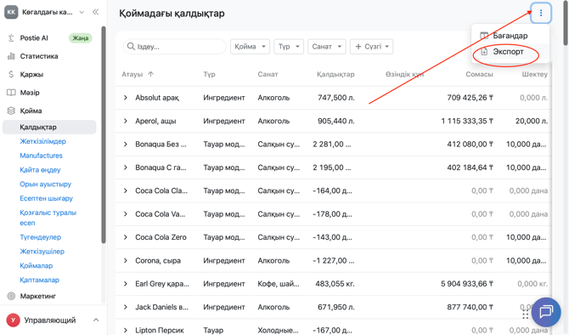
Task: Open the Қалдықтар sidebar item
Action: 49,128
